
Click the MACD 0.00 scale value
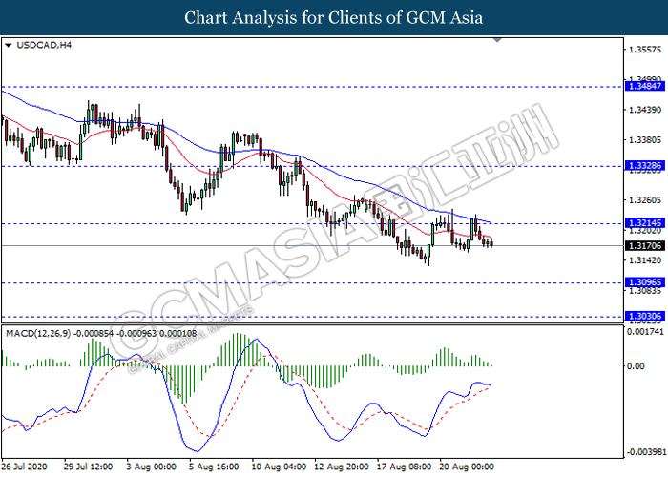coord(636,366)
